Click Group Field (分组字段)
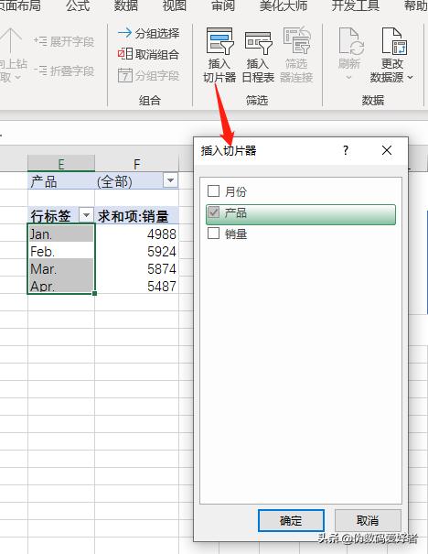 [148, 75]
